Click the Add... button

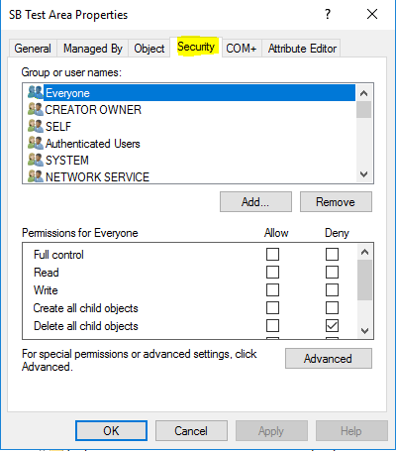click(255, 202)
